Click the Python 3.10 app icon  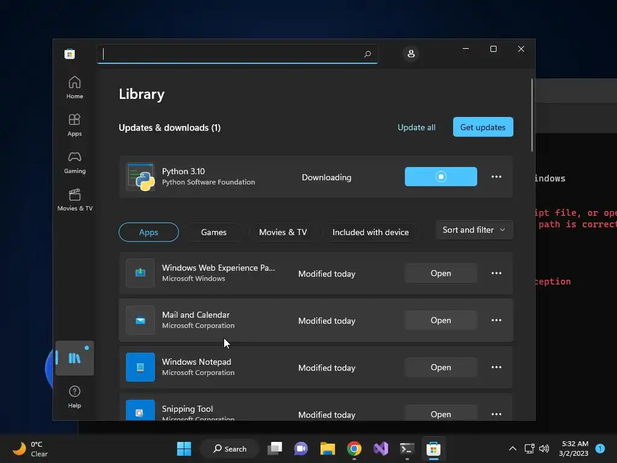[x=140, y=177]
